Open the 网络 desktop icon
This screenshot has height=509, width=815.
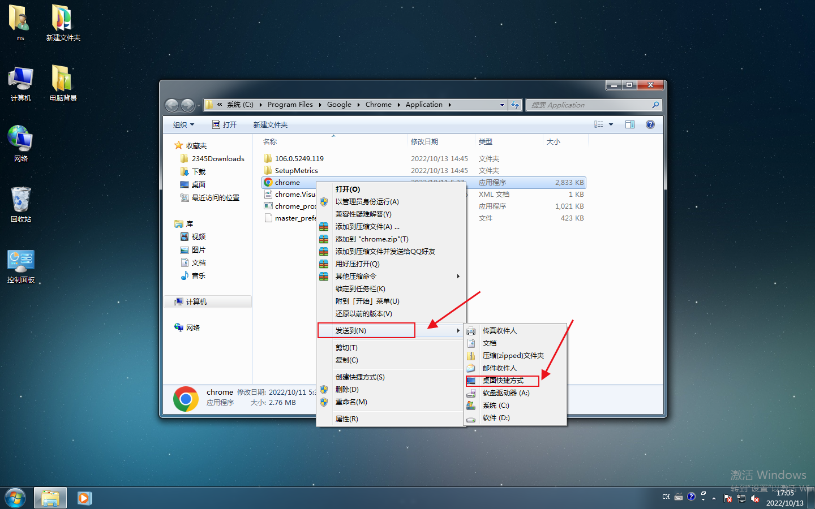coord(20,139)
